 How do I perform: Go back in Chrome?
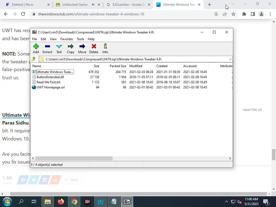pyautogui.click(x=6, y=14)
